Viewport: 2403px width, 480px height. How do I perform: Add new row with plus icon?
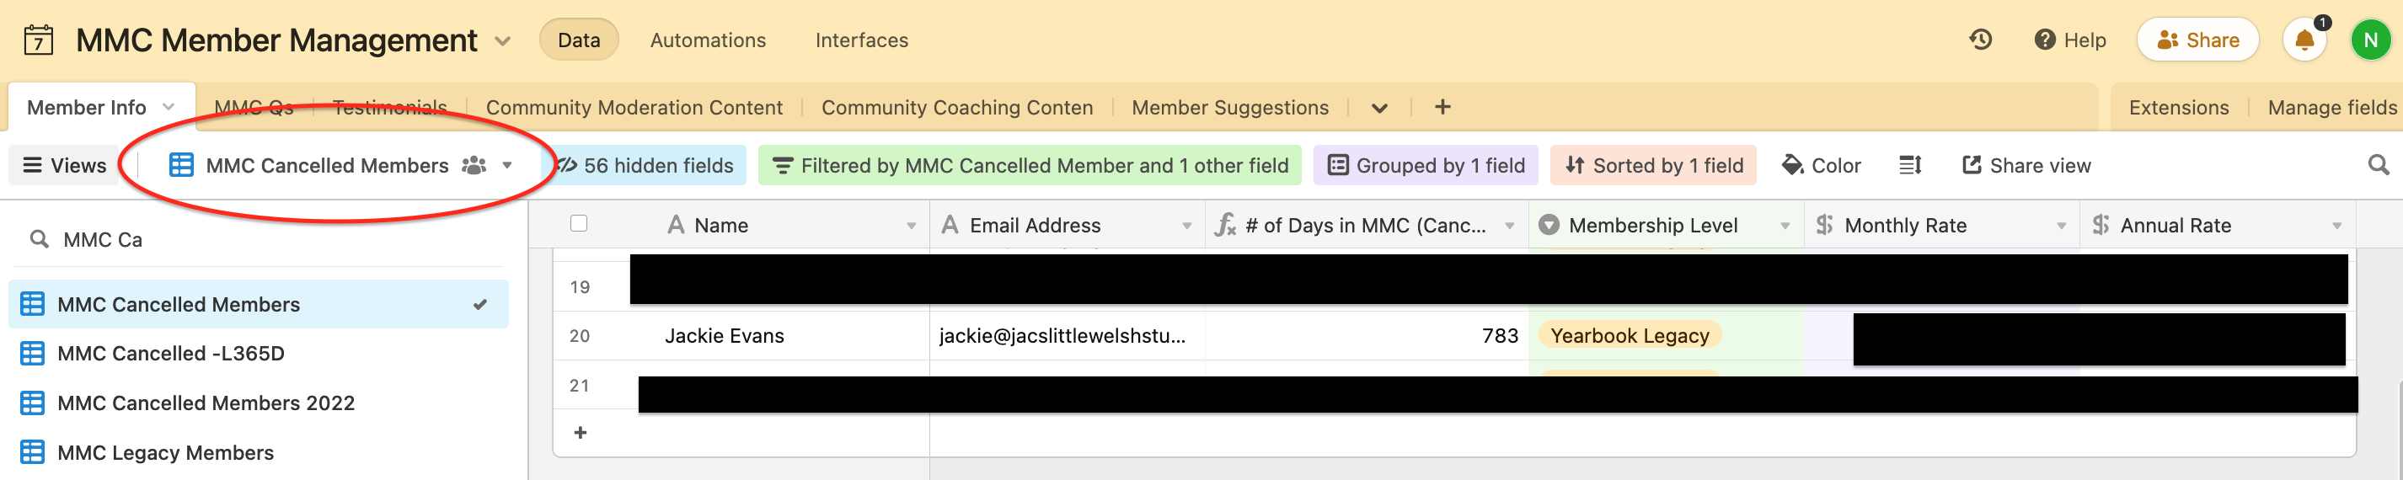coord(581,433)
